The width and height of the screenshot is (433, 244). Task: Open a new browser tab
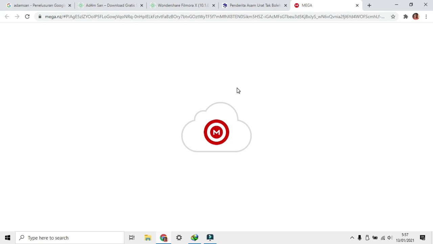click(369, 5)
